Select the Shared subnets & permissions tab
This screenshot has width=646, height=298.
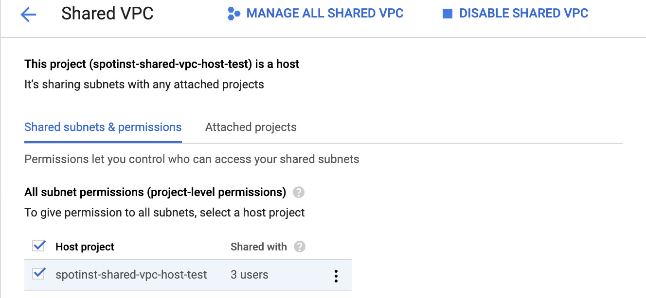click(103, 127)
